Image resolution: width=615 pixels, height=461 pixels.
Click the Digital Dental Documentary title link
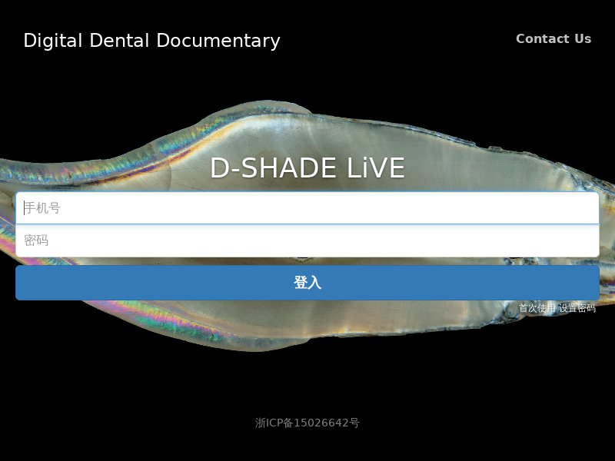point(151,41)
